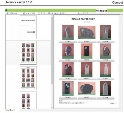Select the third page thumbnail
Screen dimensions: 124x113
coord(28,78)
